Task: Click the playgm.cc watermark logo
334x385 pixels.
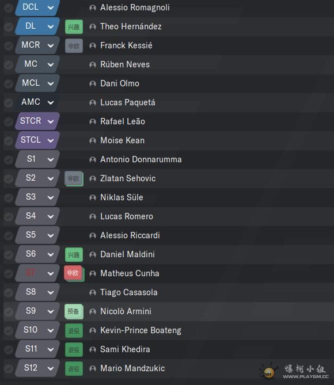Action: click(x=294, y=371)
